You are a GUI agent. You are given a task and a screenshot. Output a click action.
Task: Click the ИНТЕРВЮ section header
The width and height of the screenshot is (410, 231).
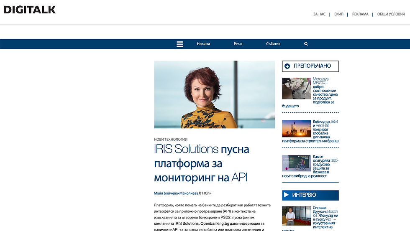pos(310,195)
